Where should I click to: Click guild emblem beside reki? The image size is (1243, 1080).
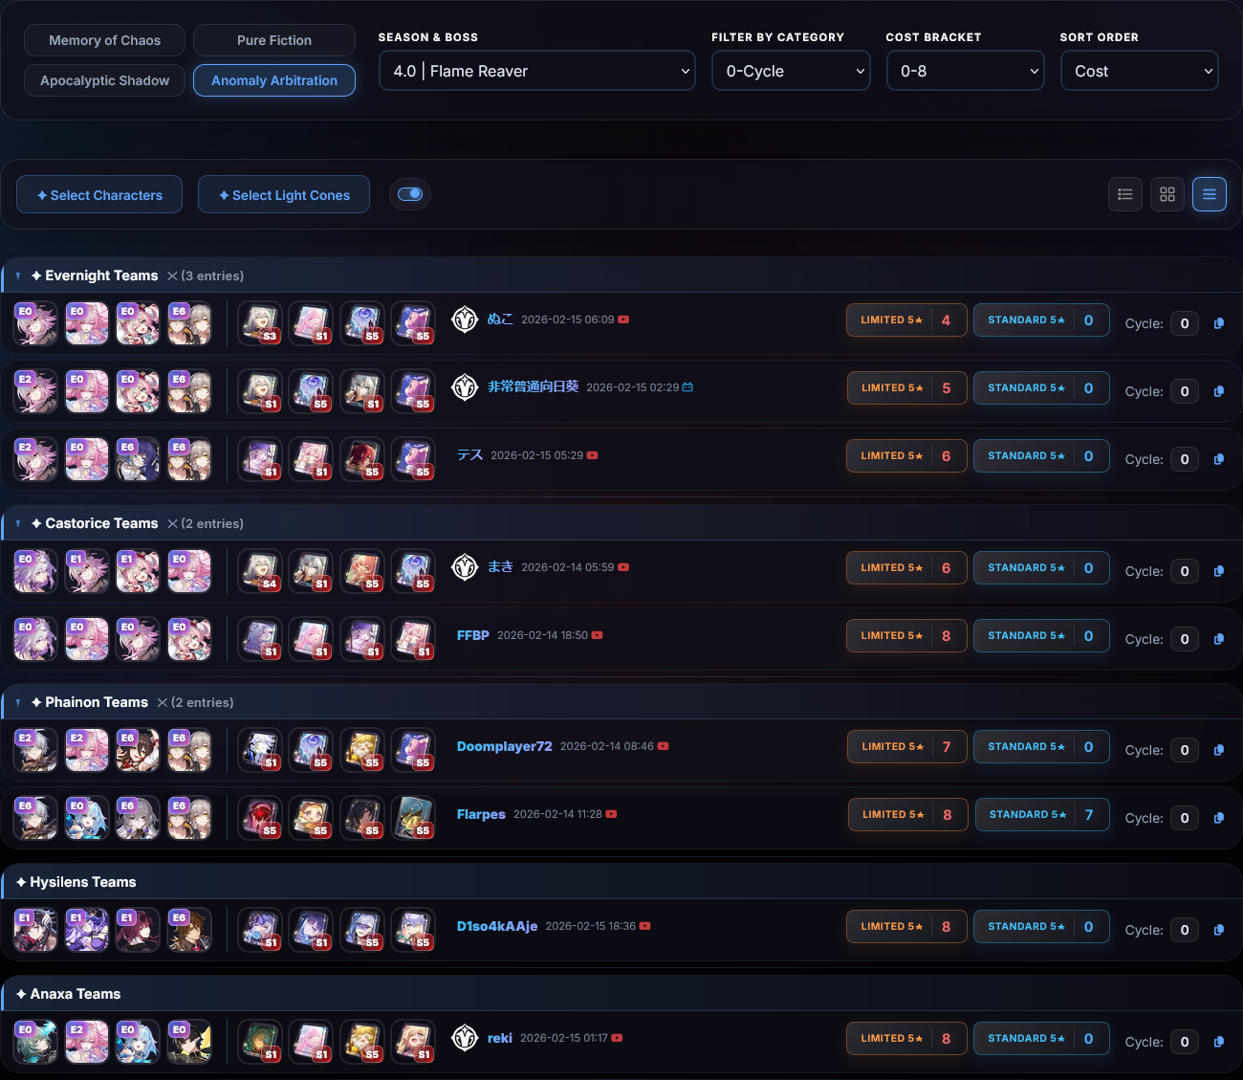tap(465, 1038)
